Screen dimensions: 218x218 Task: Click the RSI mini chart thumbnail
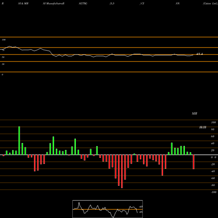108,209
